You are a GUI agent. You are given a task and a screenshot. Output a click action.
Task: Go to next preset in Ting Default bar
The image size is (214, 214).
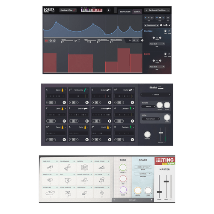[152, 200]
